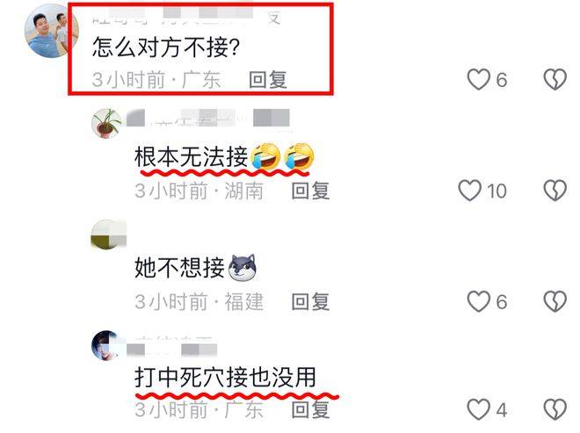Tap the comment text 根本无法接
This screenshot has height=433, width=580.
click(x=191, y=157)
